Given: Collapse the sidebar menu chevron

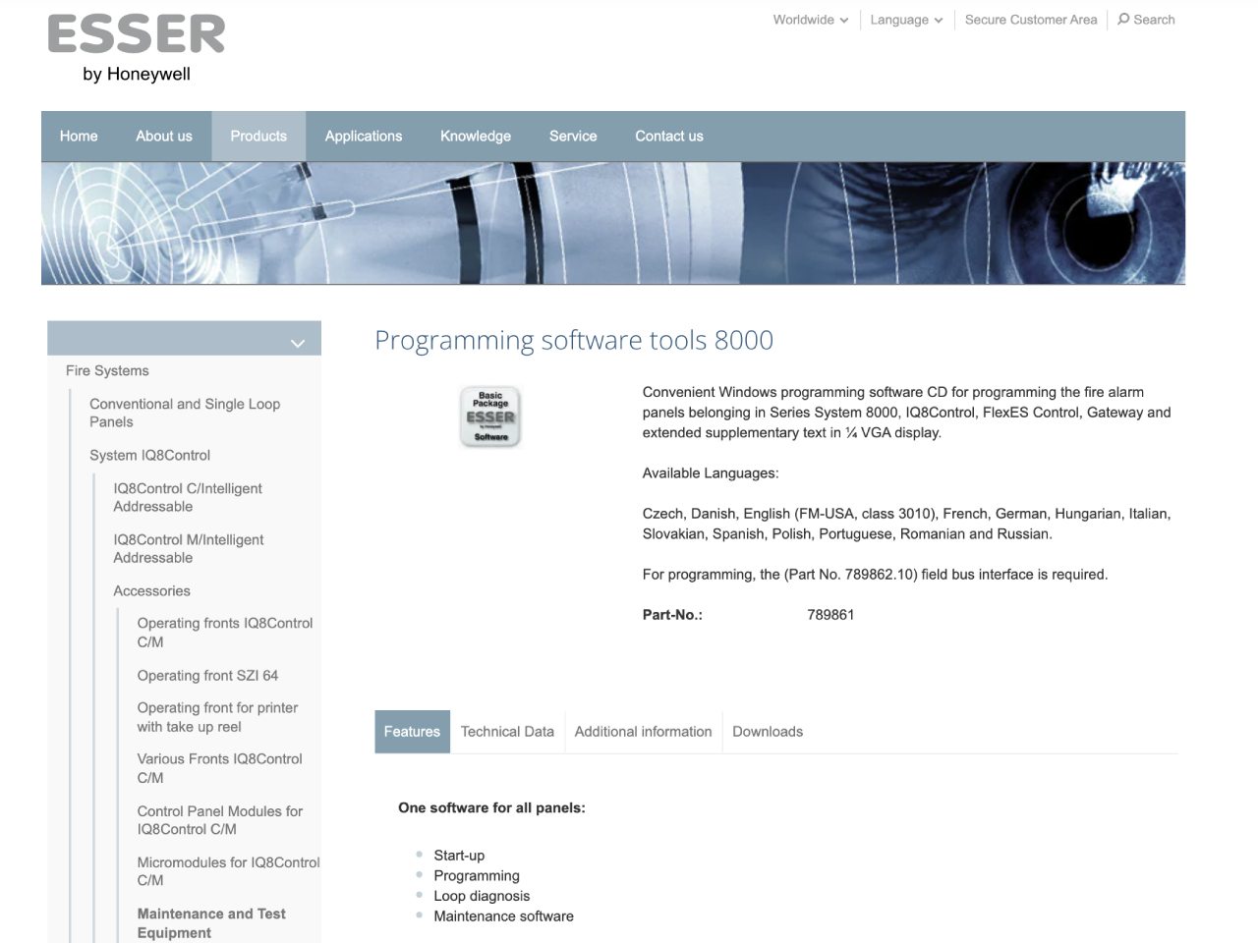Looking at the screenshot, I should (298, 343).
